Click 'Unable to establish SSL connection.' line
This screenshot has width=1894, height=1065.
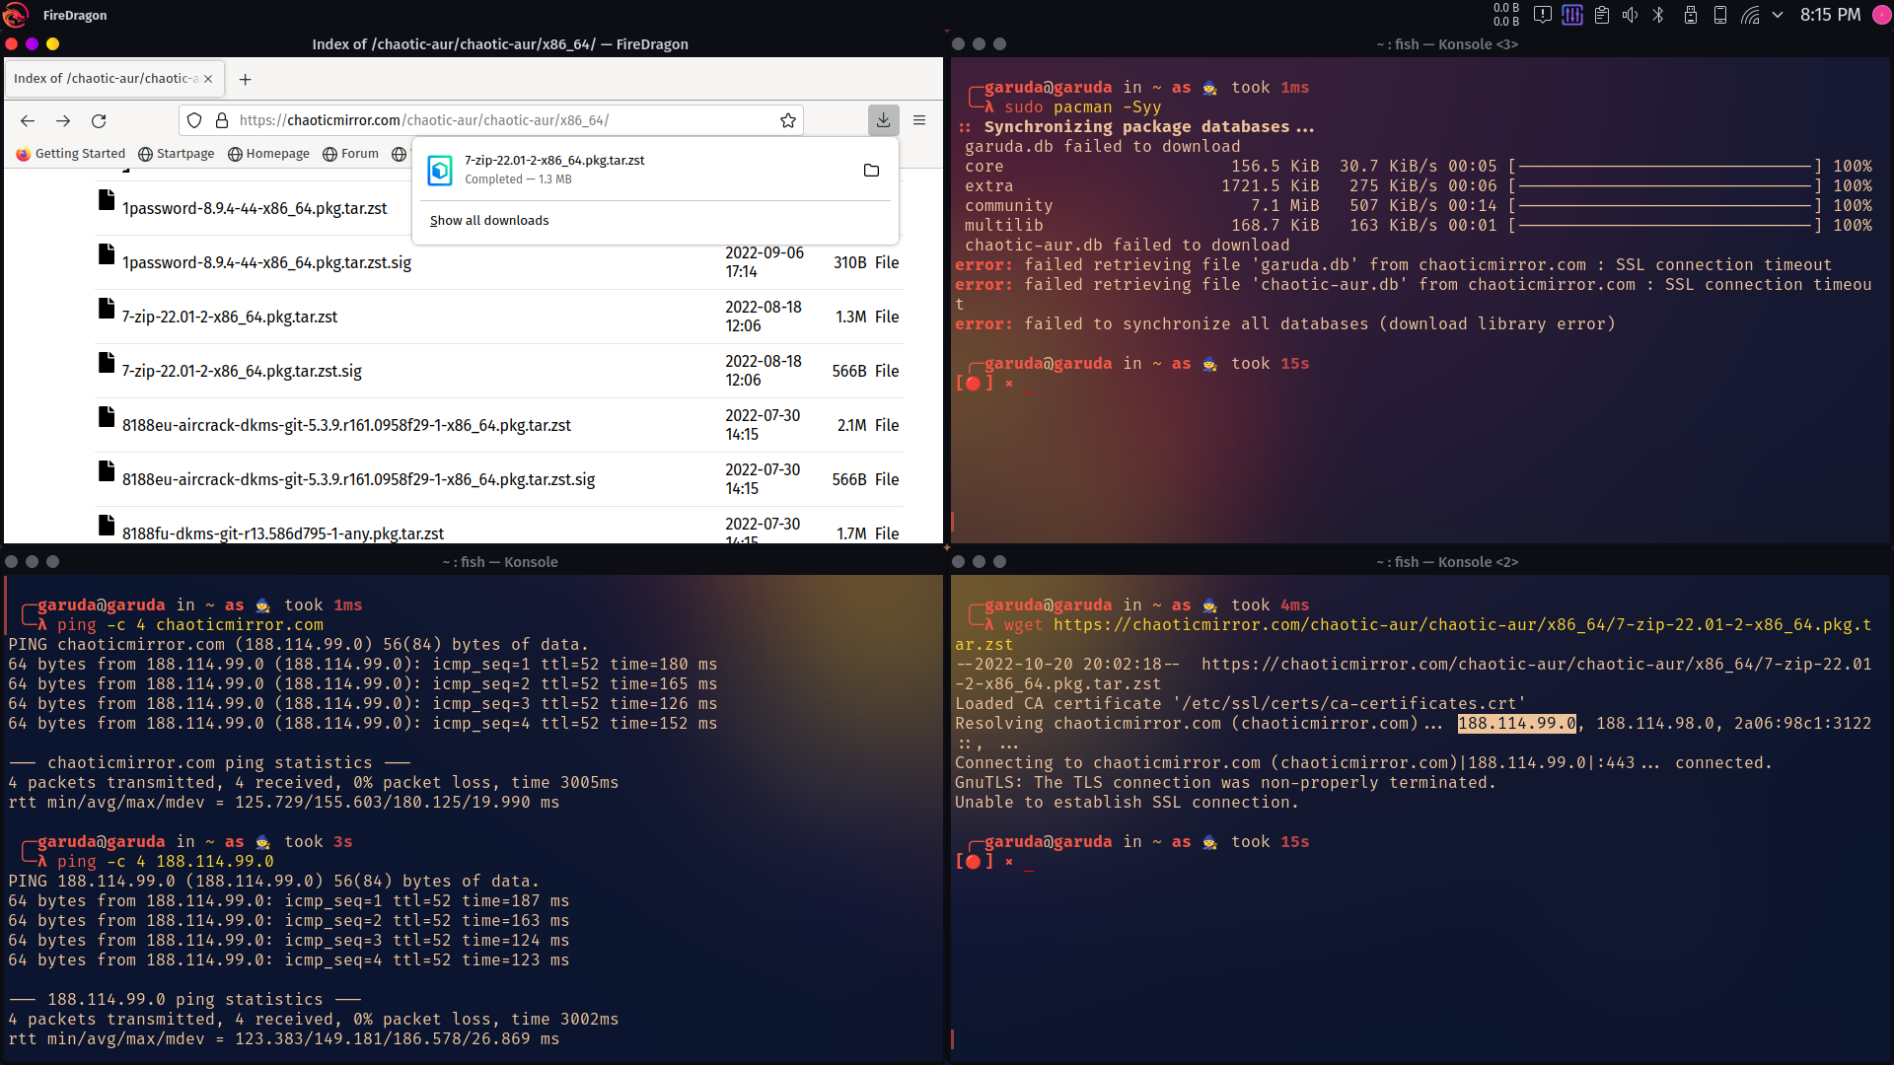pyautogui.click(x=1127, y=803)
